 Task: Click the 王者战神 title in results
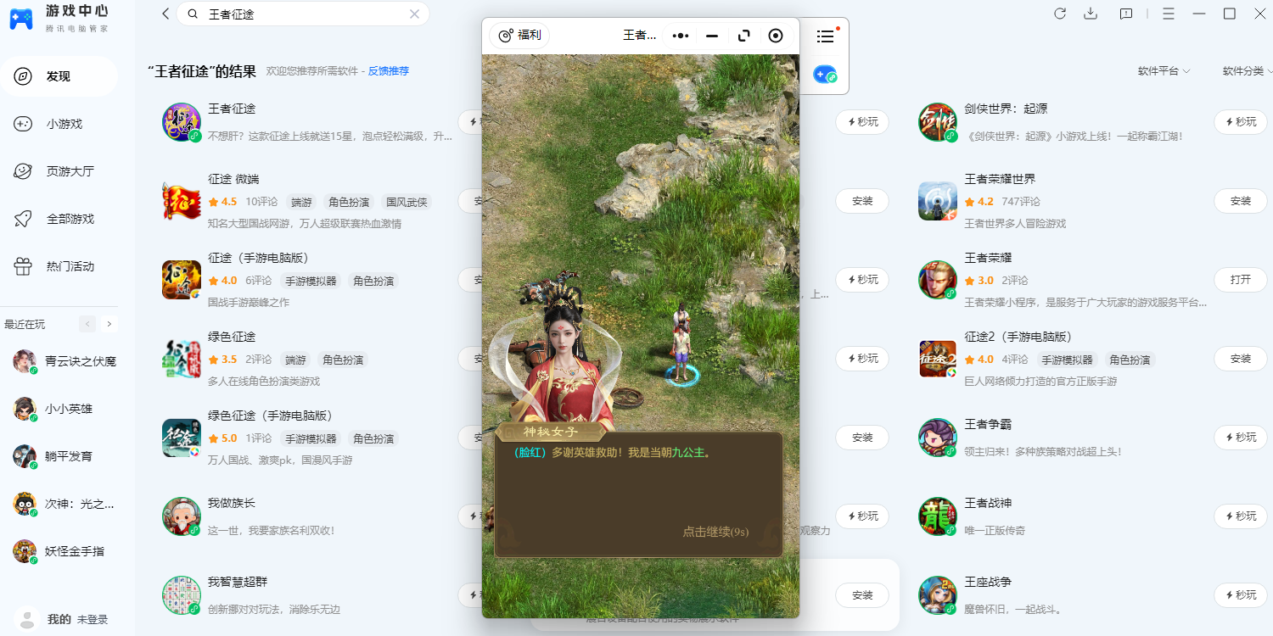point(988,504)
